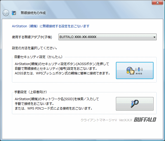Click the window title 無線接続先の作成
The height and width of the screenshot is (141, 165).
(x=33, y=13)
